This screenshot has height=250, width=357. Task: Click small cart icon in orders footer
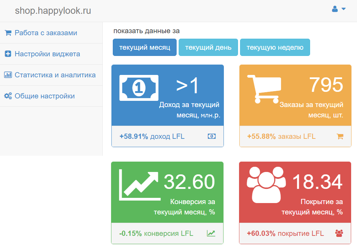tap(340, 136)
